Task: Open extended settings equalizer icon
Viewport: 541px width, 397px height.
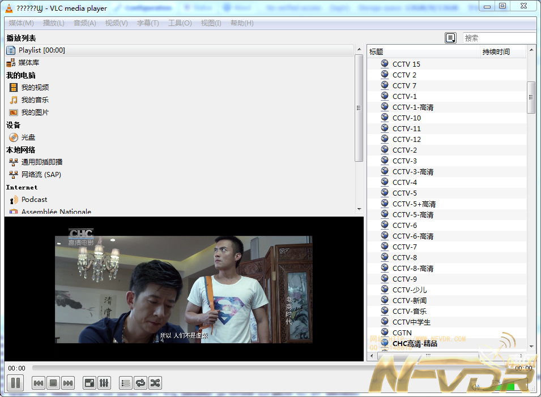Action: 104,383
